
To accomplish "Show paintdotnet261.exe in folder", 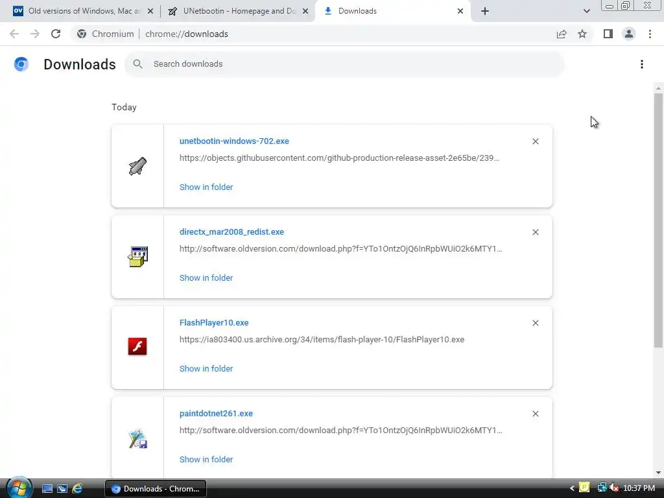I will (206, 460).
